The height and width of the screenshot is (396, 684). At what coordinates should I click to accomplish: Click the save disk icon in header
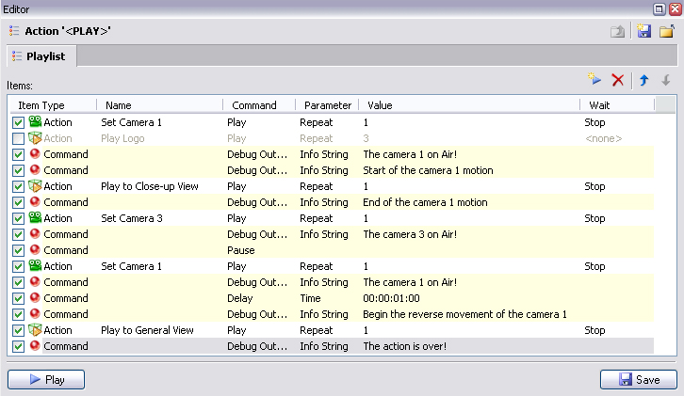[643, 31]
